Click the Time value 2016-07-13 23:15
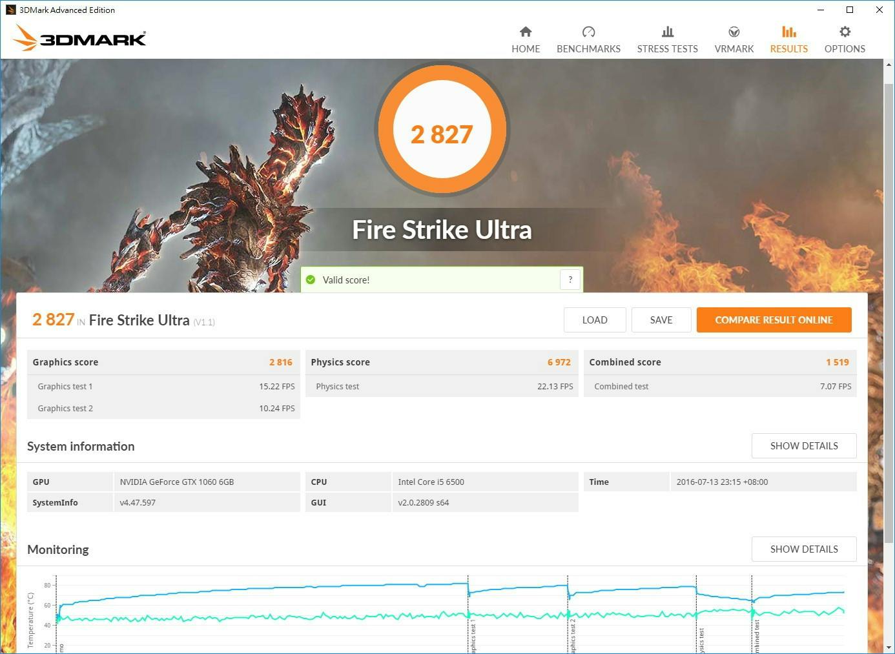Image resolution: width=895 pixels, height=654 pixels. point(722,482)
